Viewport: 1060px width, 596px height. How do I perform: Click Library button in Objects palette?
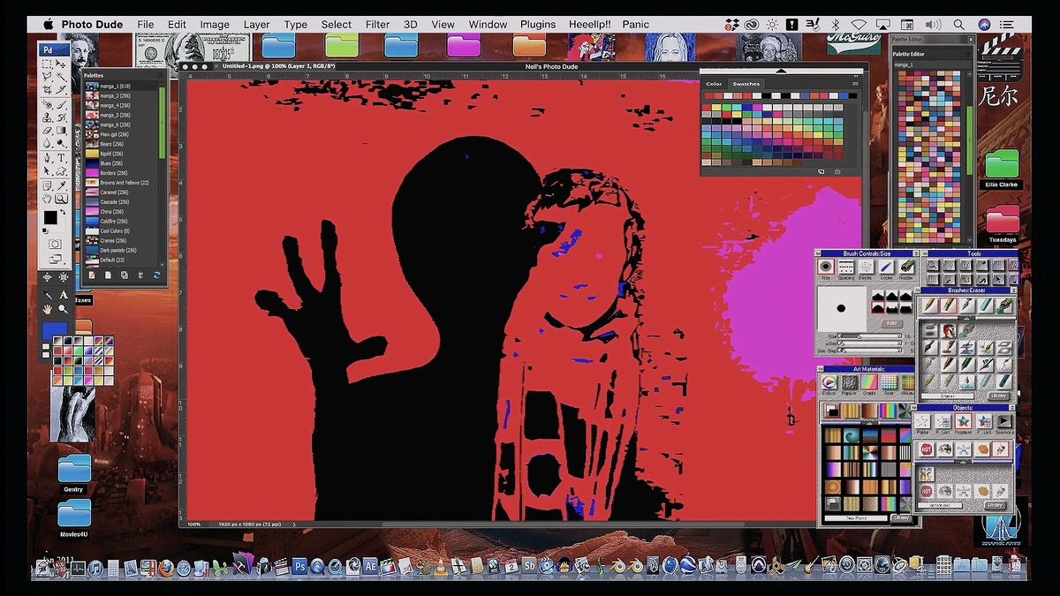click(995, 505)
